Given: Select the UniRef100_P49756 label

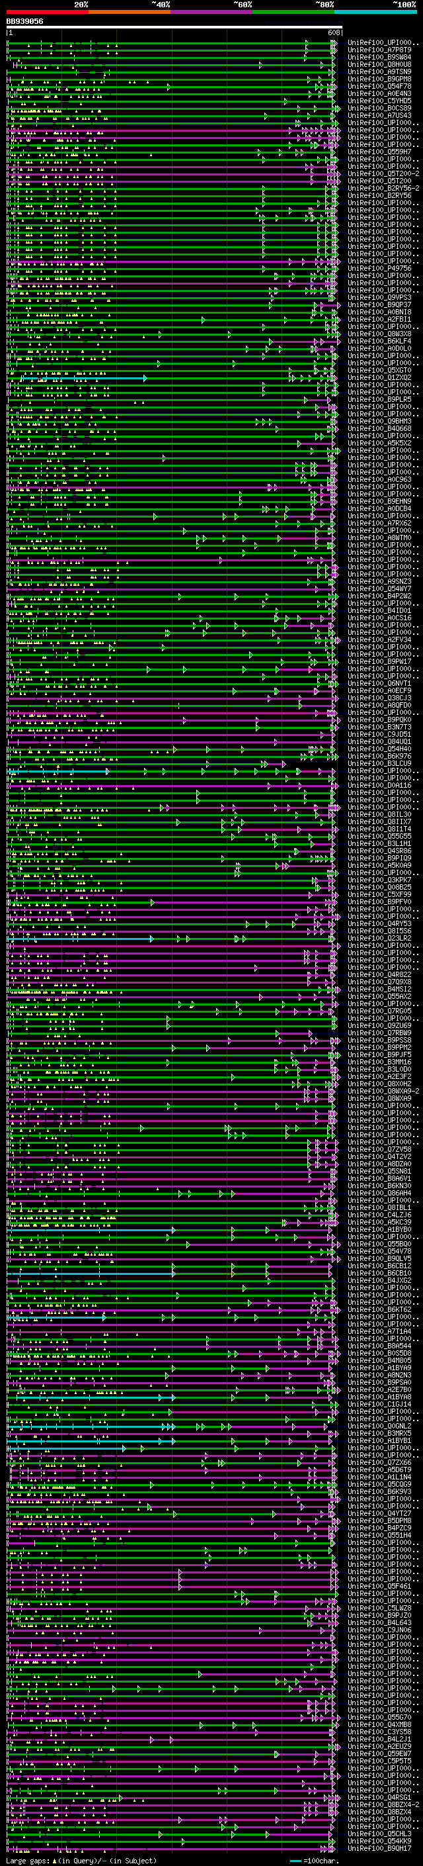Looking at the screenshot, I should pos(379,268).
